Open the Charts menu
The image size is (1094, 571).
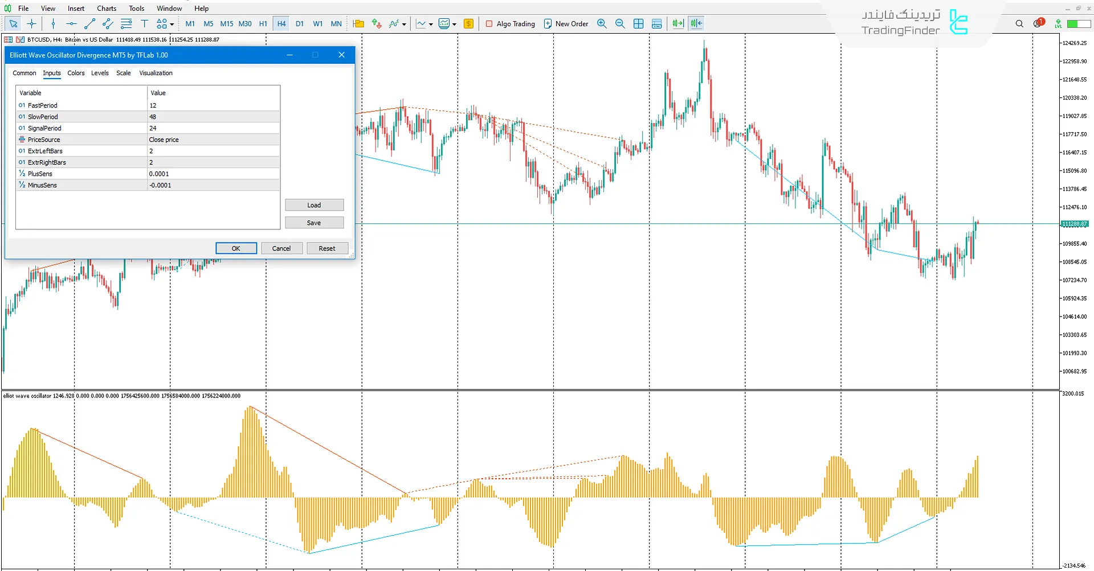(106, 8)
